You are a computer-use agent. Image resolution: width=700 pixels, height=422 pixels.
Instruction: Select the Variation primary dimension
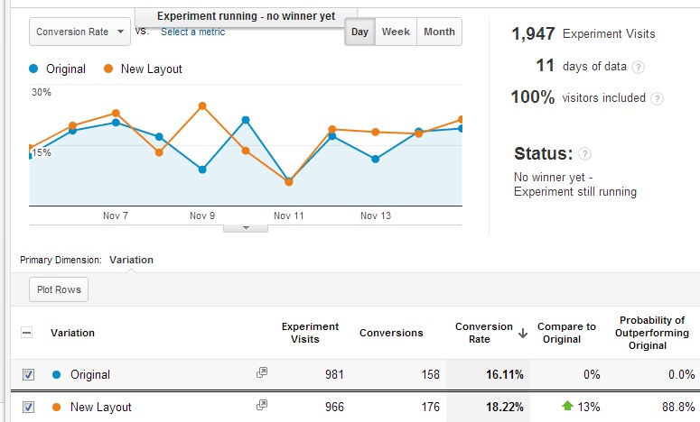click(x=131, y=260)
